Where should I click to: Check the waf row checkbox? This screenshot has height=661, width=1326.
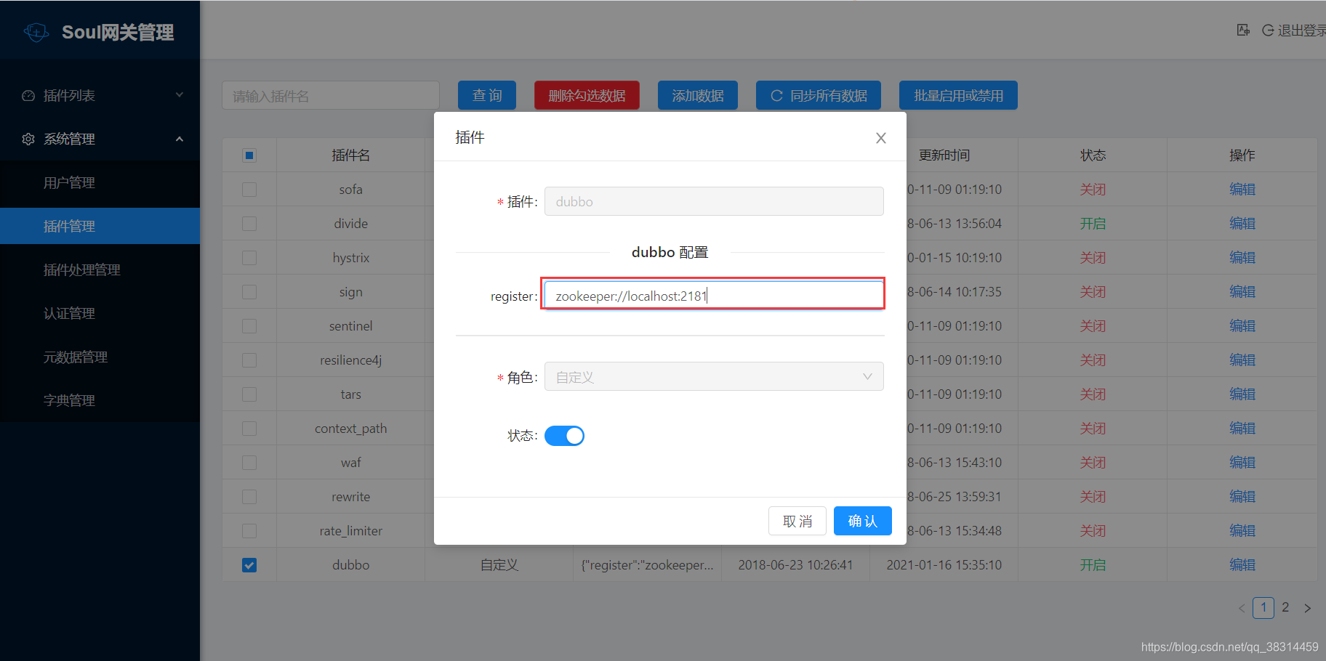coord(249,463)
